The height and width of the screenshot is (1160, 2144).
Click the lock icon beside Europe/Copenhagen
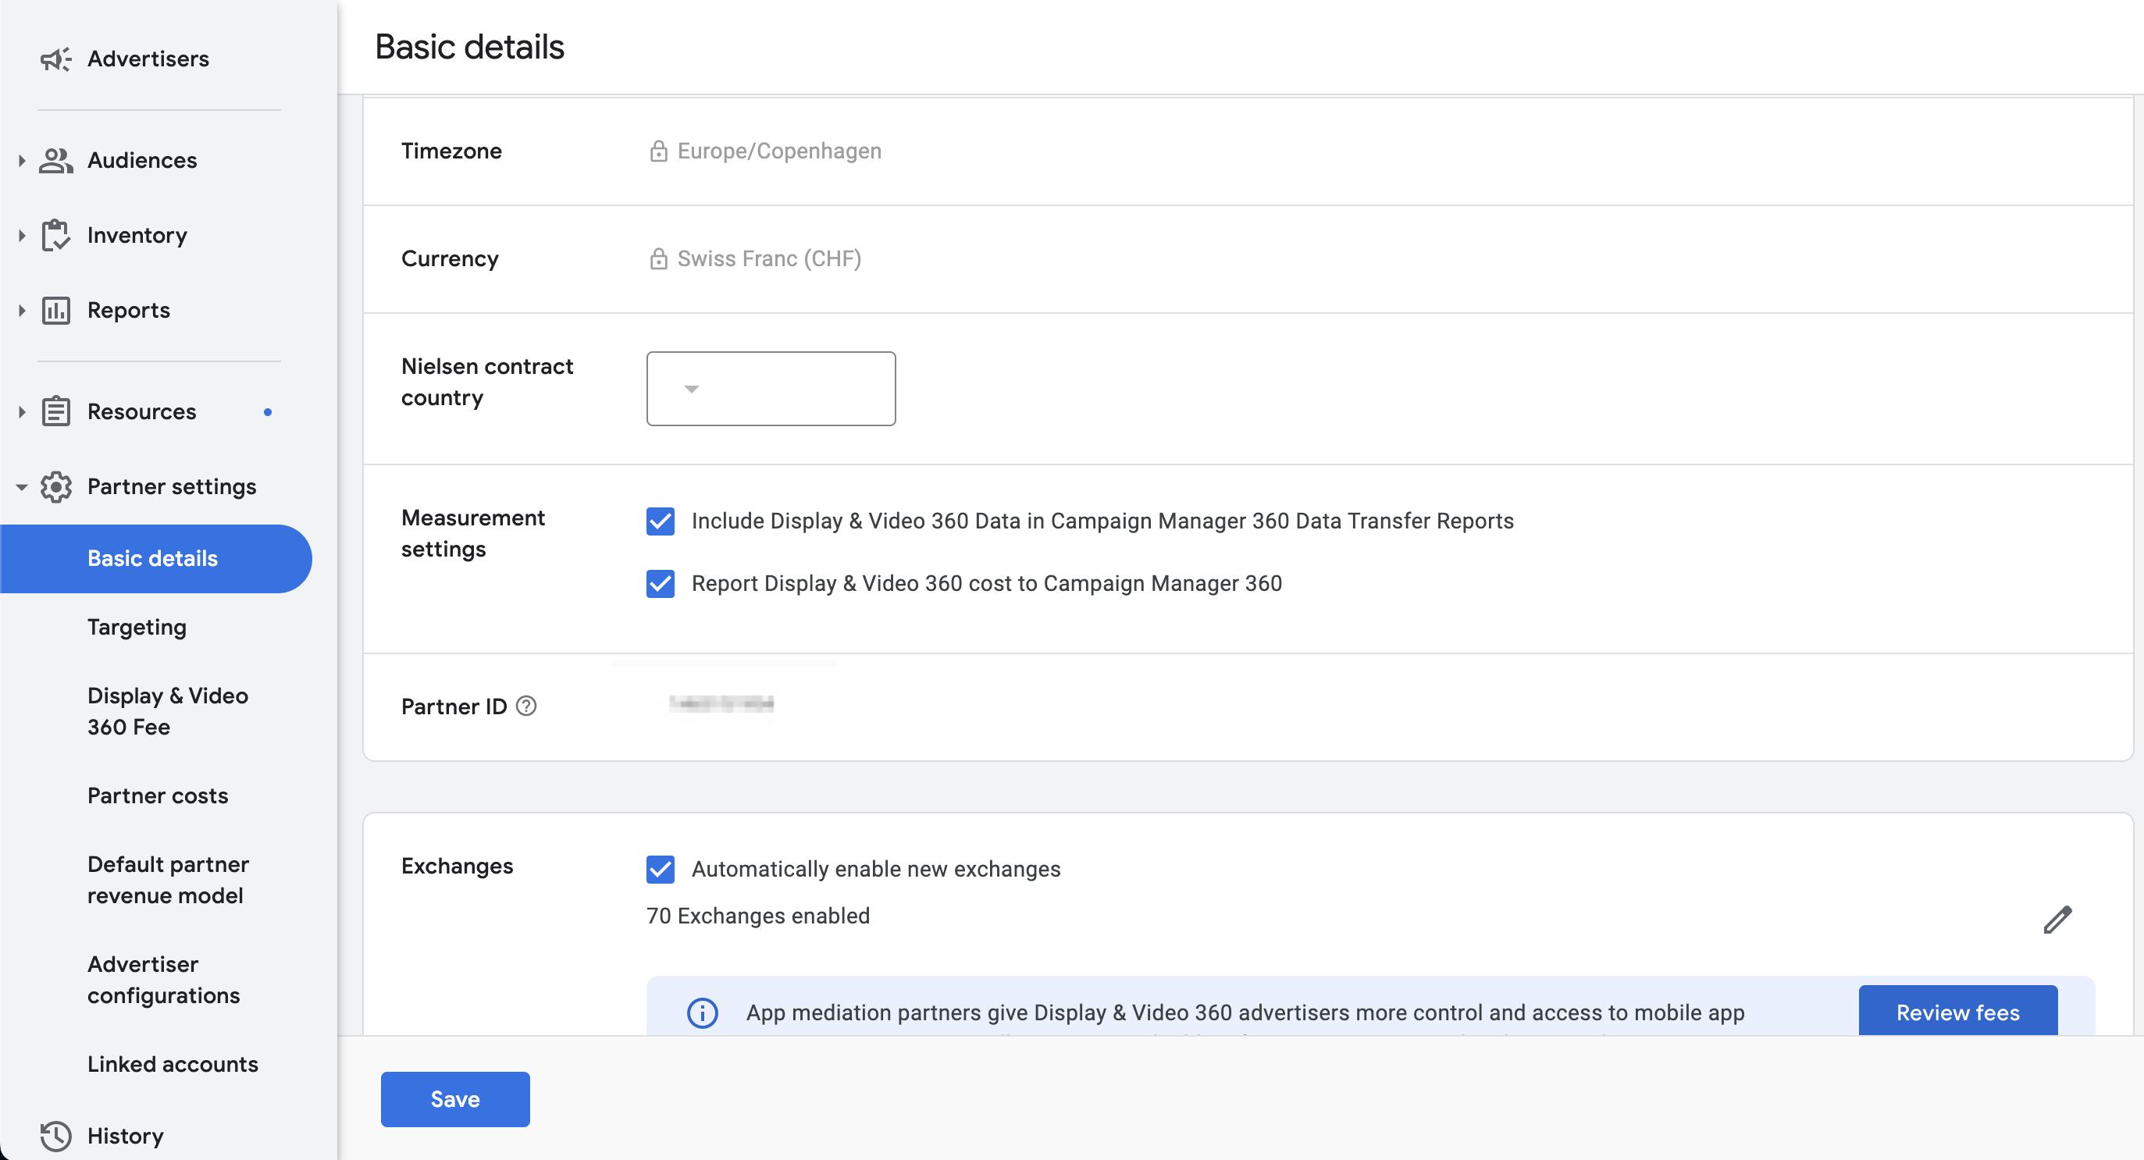658,151
